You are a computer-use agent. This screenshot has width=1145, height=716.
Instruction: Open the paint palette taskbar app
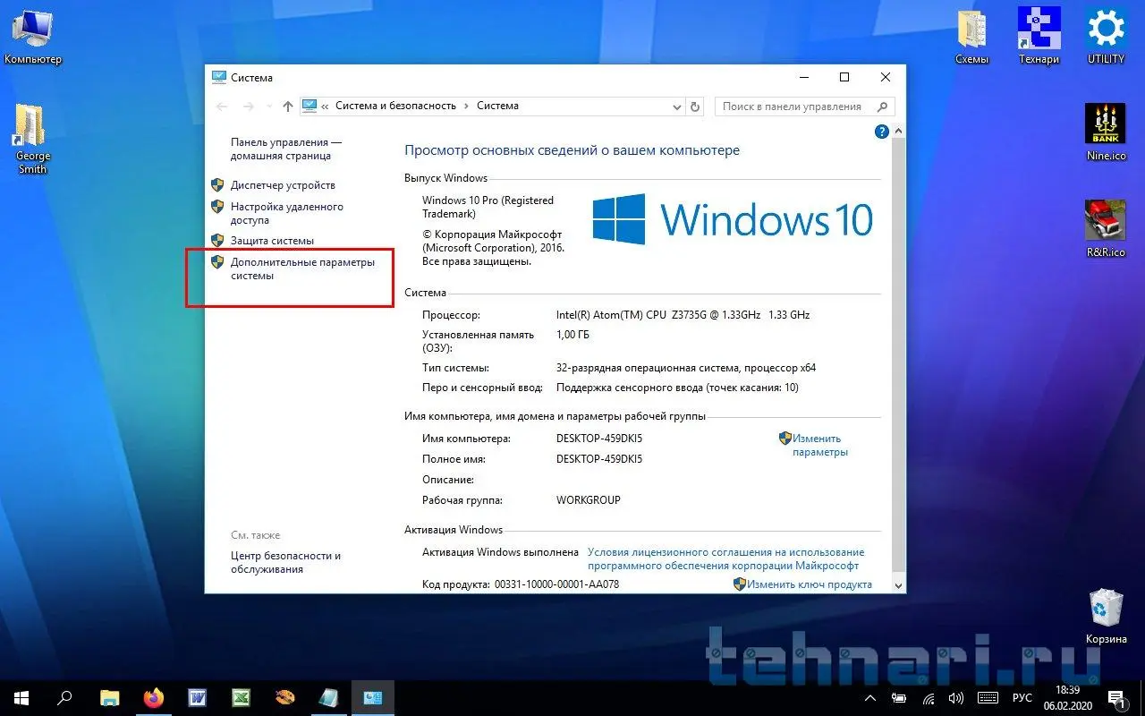pyautogui.click(x=284, y=698)
